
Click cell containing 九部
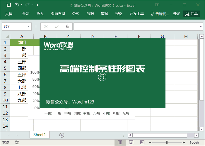pyautogui.click(x=22, y=100)
